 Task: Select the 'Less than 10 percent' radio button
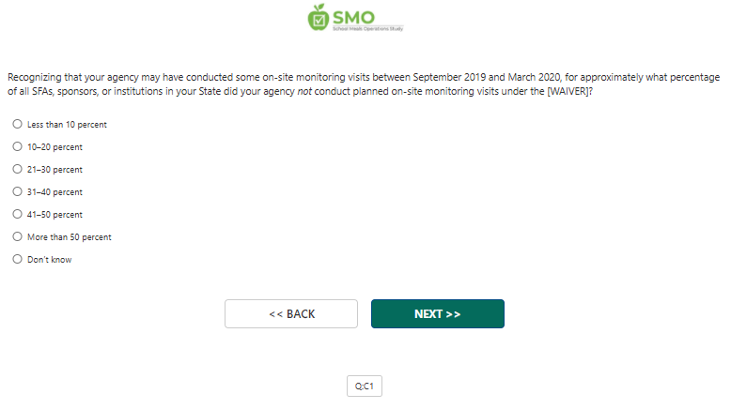[x=17, y=124]
